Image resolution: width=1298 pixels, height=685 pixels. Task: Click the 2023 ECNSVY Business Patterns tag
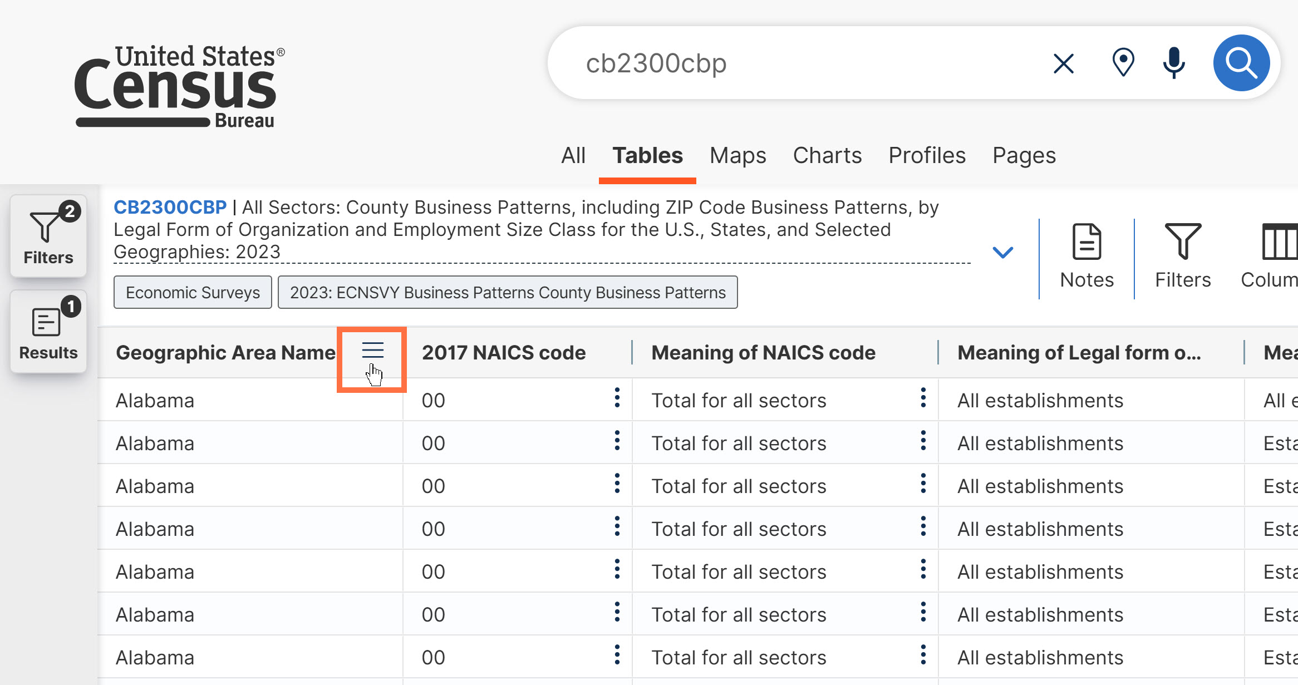[507, 292]
